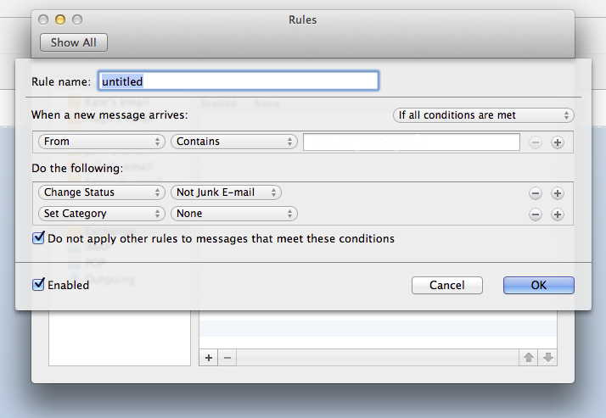Open the If all conditions are met dropdown
This screenshot has width=606, height=418.
(484, 115)
